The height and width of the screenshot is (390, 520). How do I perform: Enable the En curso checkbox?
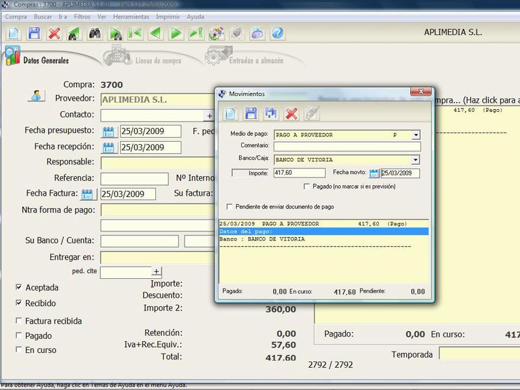[x=19, y=350]
